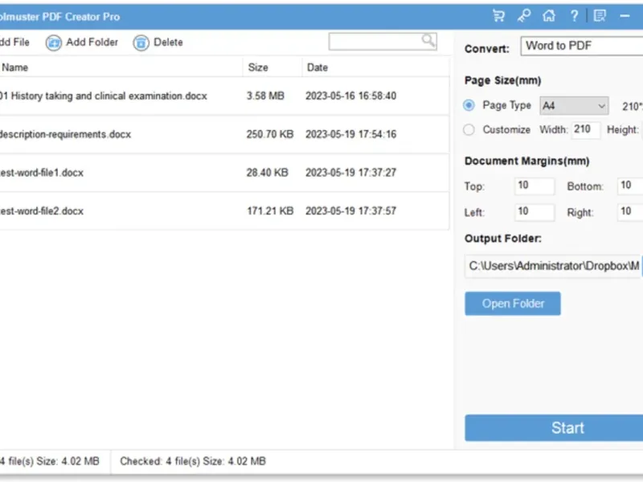Click the Add Folder icon
The image size is (643, 482).
[x=54, y=43]
